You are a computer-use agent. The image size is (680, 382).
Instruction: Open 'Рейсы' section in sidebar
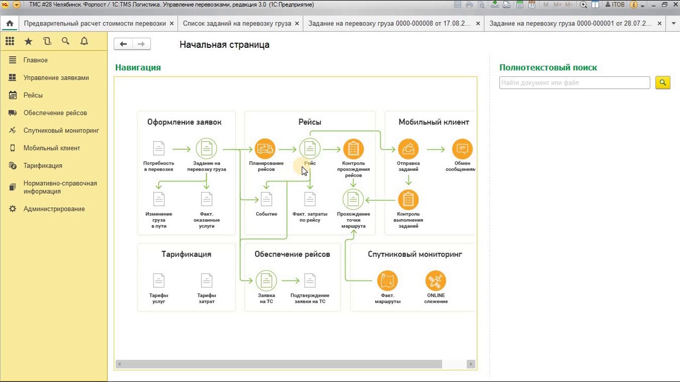[x=54, y=95]
